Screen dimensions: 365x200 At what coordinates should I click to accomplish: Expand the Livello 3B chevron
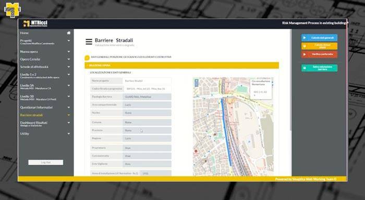pos(69,96)
